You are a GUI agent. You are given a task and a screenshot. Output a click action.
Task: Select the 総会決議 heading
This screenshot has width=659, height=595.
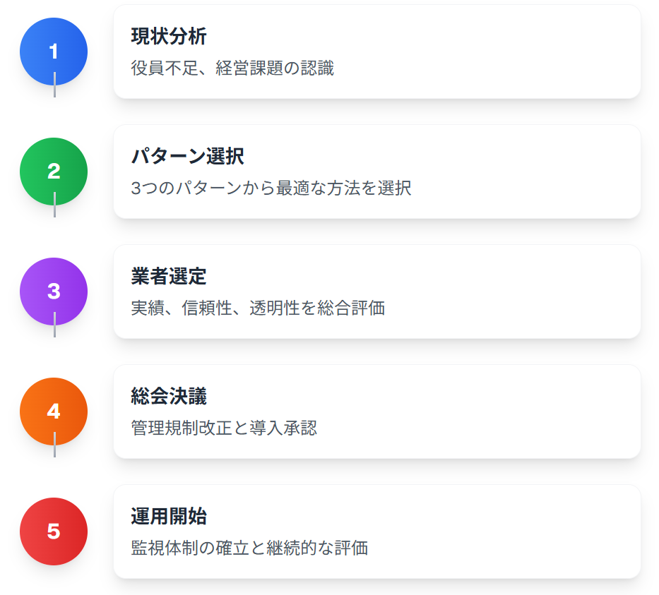pos(169,396)
